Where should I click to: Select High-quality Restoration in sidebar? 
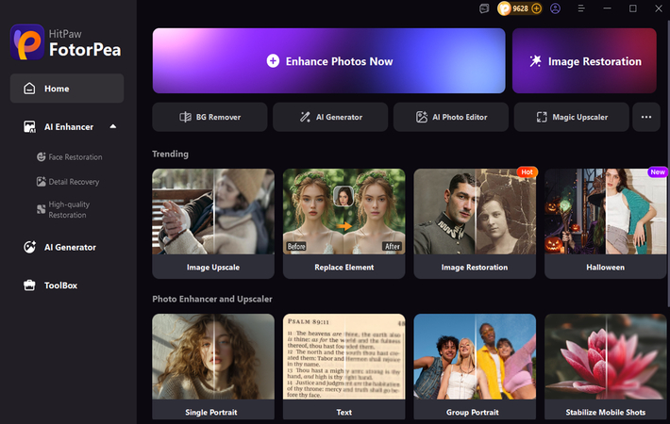tap(63, 209)
